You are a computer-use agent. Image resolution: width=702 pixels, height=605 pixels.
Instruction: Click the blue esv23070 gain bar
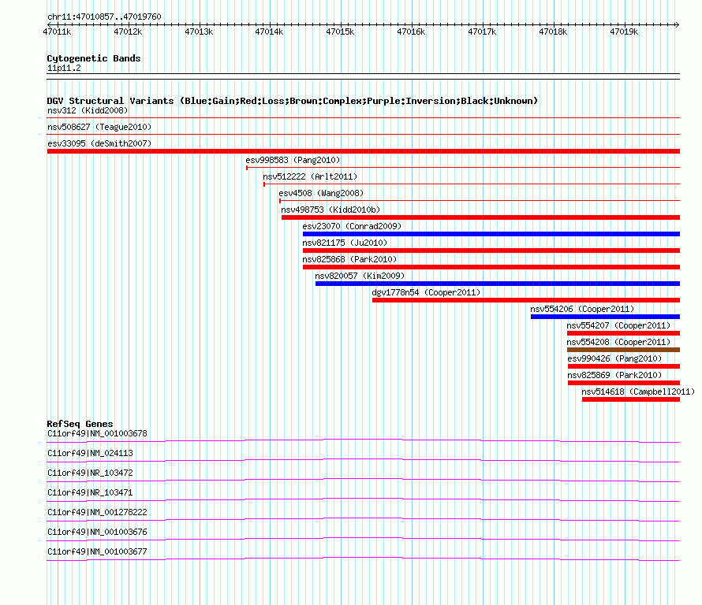click(491, 234)
